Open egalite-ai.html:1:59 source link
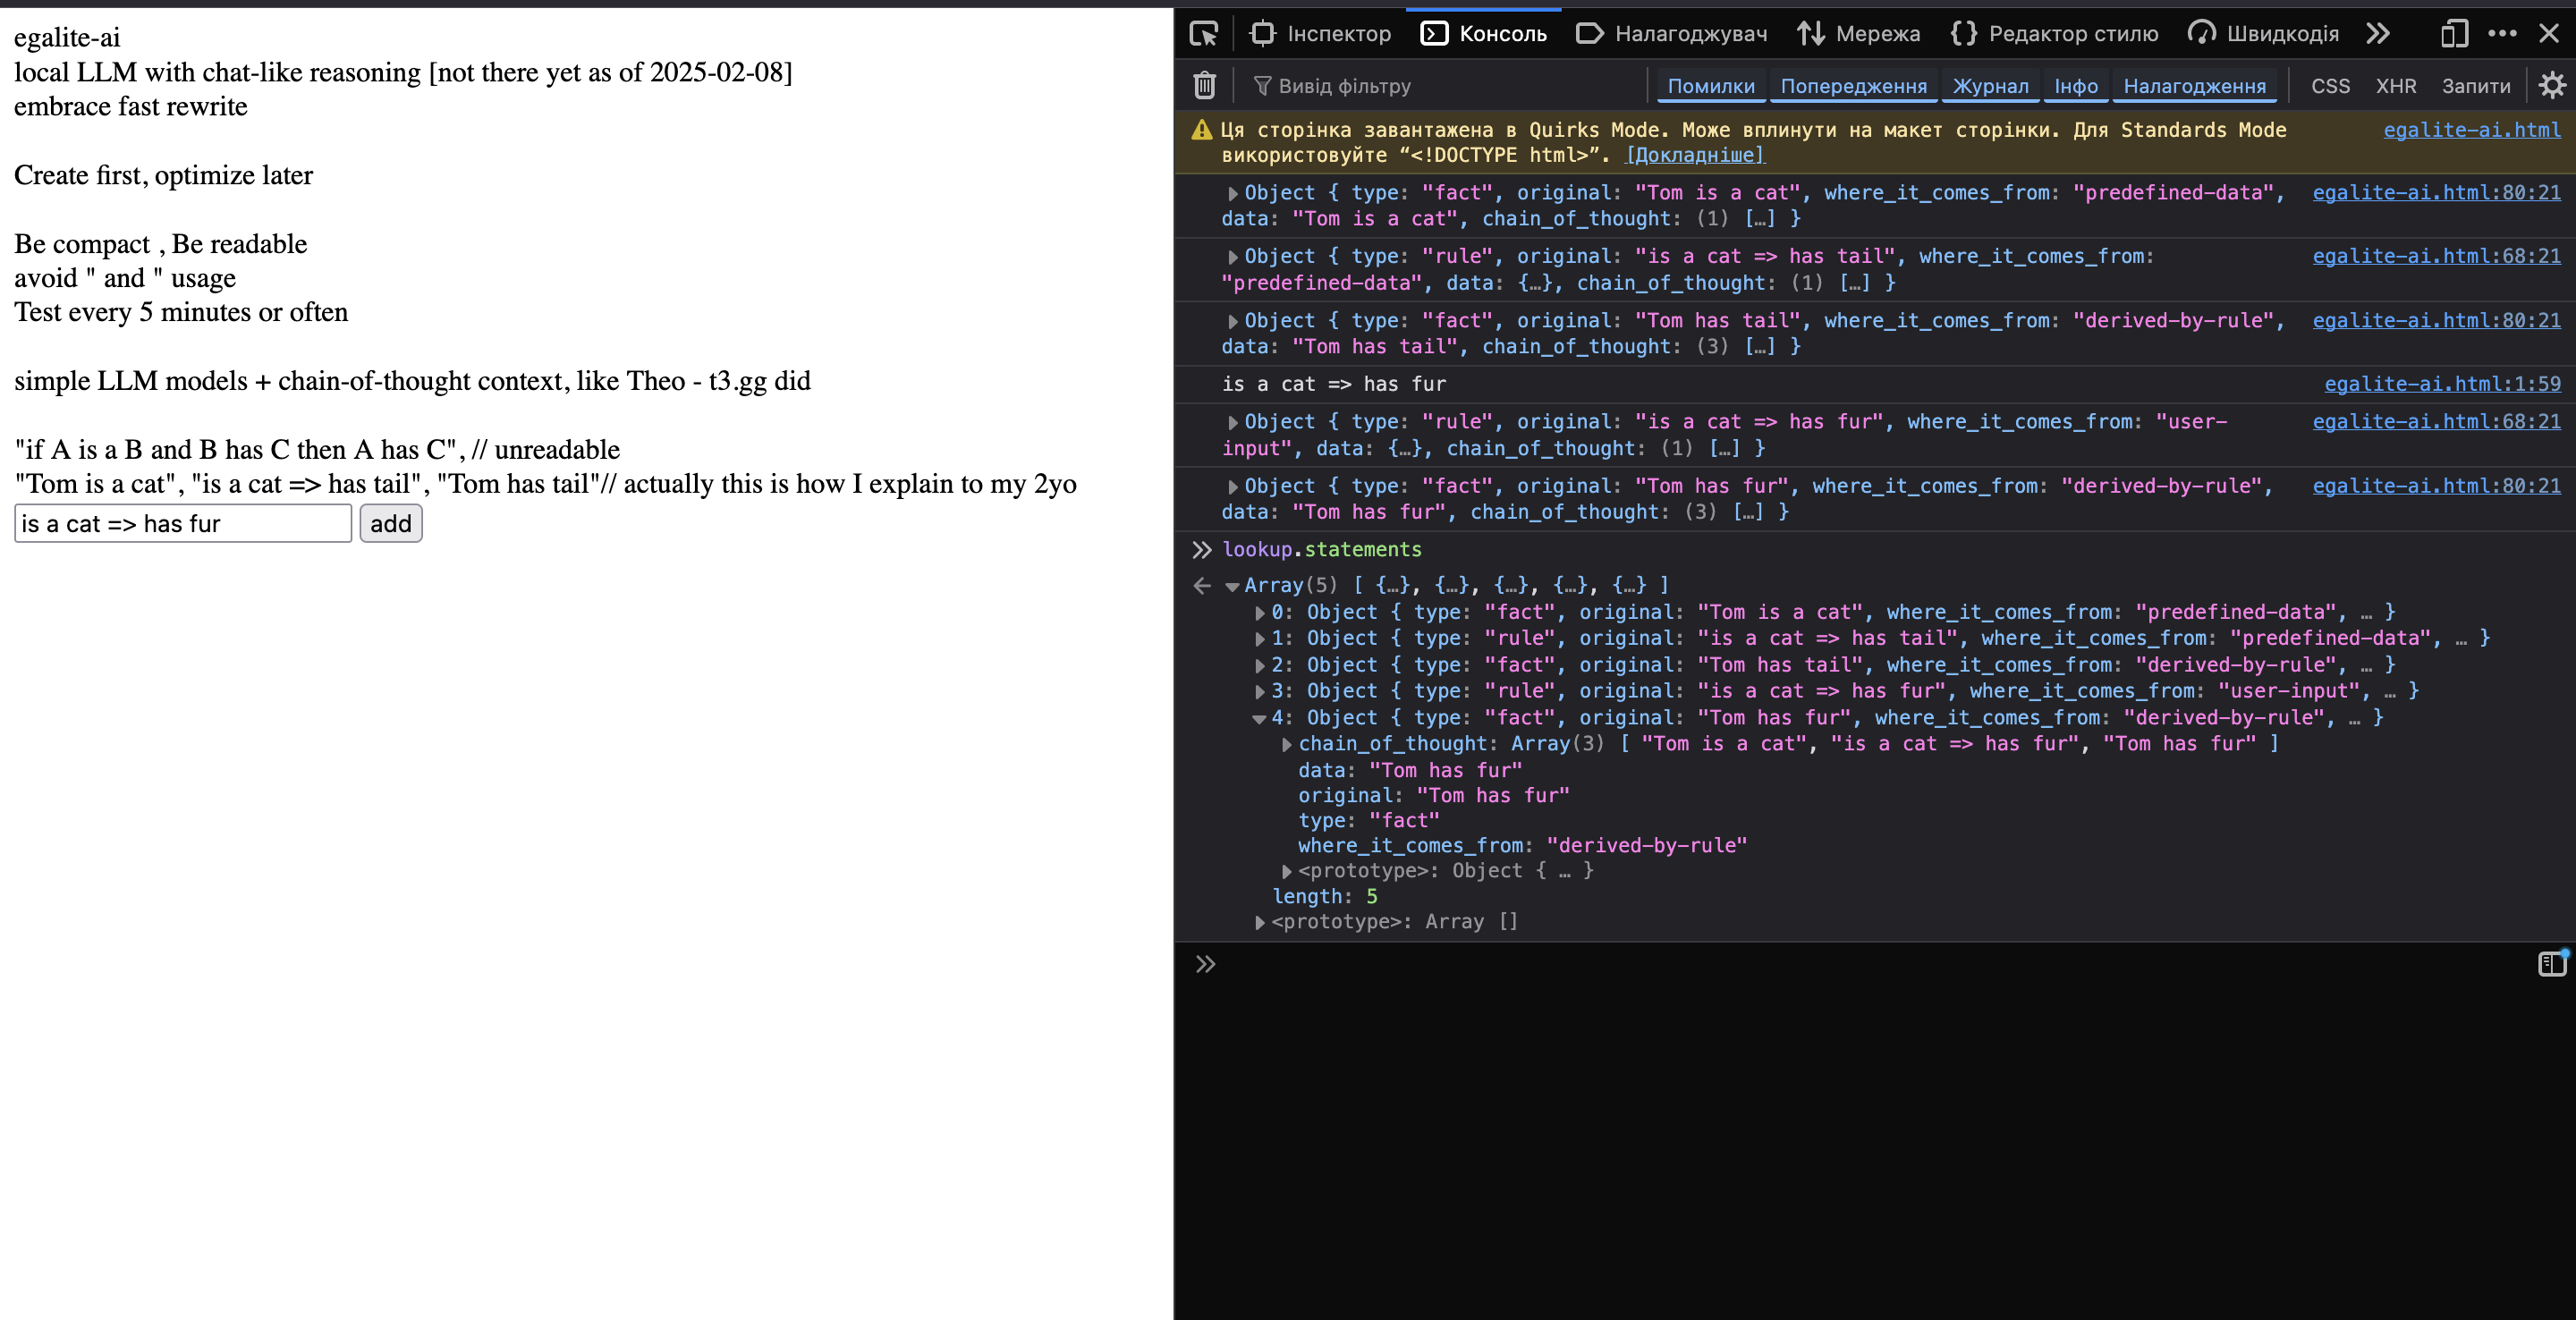 (x=2442, y=384)
